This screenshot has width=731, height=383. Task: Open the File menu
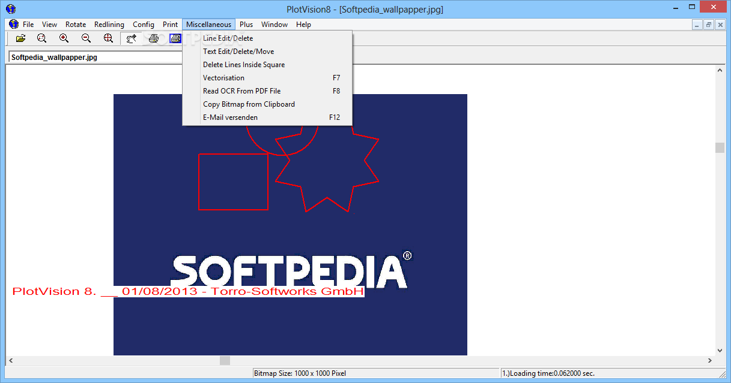click(x=28, y=25)
